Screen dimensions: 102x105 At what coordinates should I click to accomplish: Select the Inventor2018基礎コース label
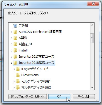(36, 63)
